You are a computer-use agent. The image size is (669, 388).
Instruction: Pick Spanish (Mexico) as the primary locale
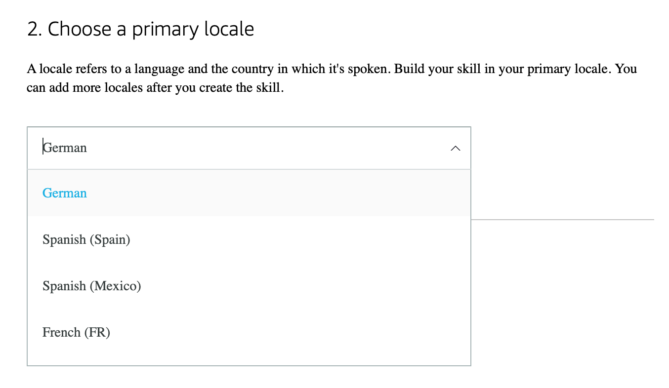(249, 286)
